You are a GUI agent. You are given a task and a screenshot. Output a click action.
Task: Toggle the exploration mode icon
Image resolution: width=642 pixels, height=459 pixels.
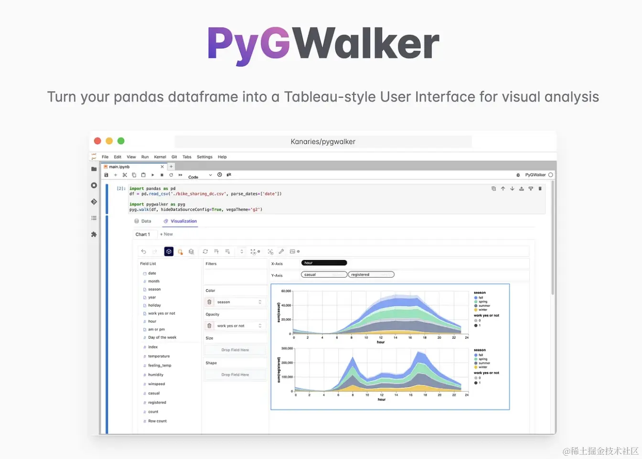click(x=270, y=251)
